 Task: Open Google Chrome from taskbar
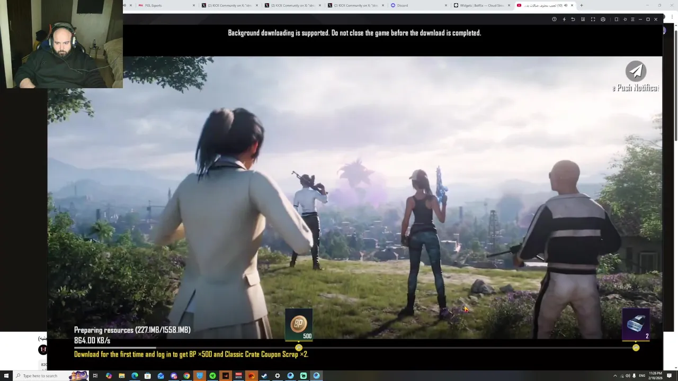pyautogui.click(x=186, y=376)
